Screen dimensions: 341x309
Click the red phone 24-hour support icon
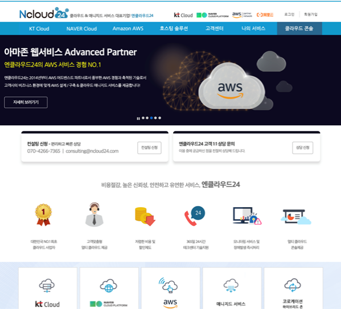coord(195,216)
